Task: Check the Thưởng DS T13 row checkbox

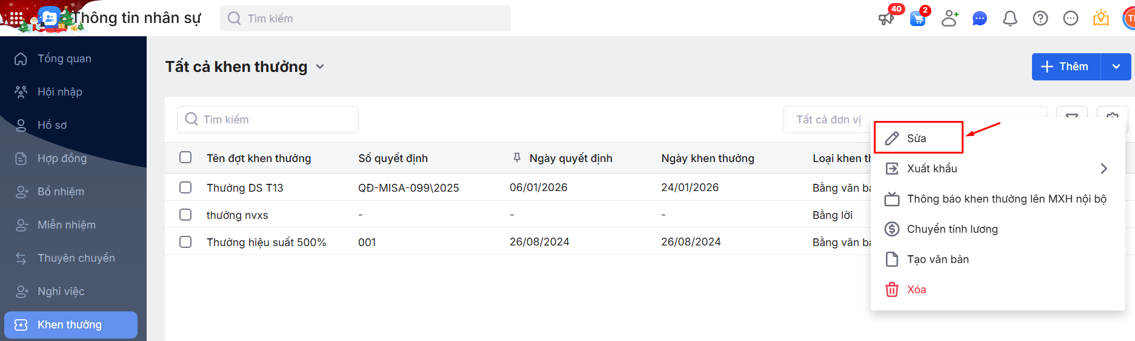Action: click(185, 187)
